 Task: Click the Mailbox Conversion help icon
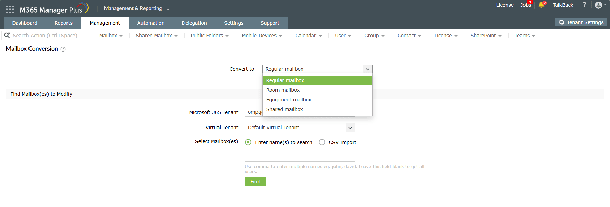pyautogui.click(x=63, y=49)
